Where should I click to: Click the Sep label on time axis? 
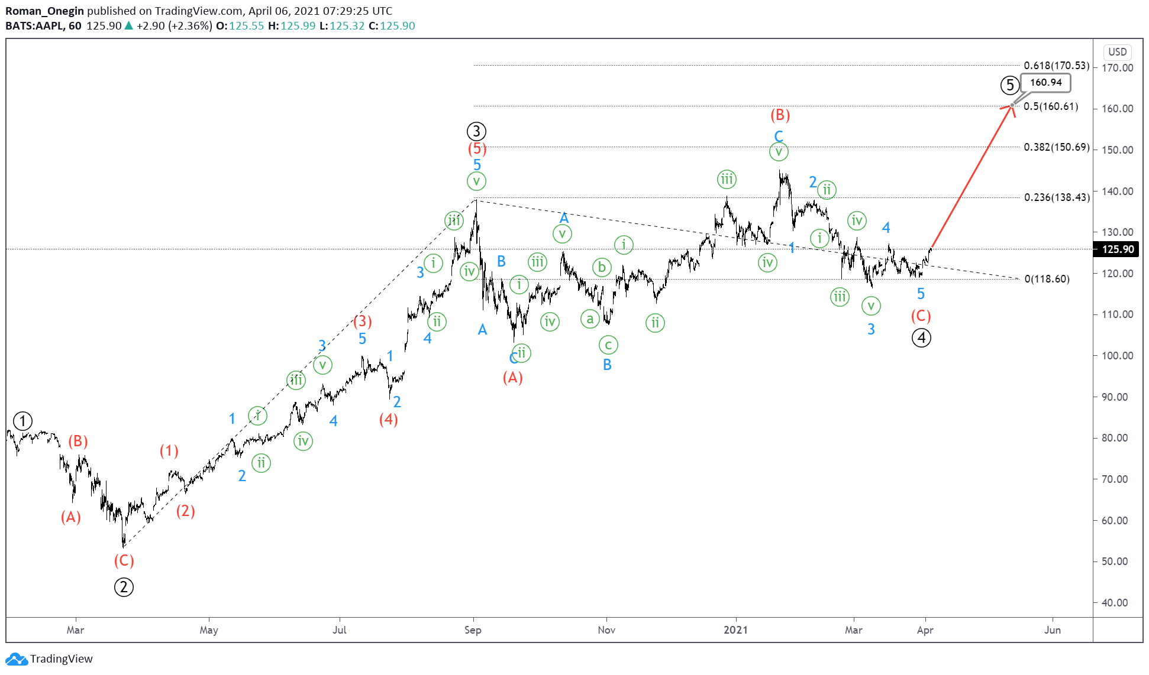coord(473,630)
